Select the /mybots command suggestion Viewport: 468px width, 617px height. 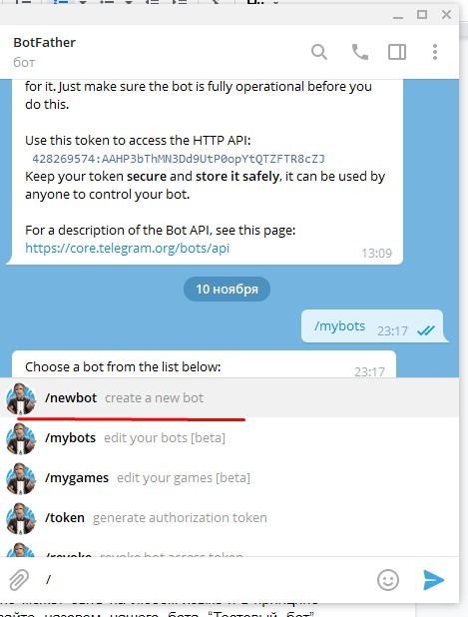[x=230, y=437]
